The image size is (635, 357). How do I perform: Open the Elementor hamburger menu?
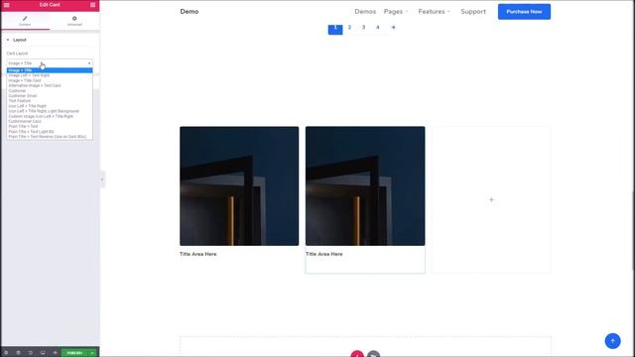pyautogui.click(x=7, y=5)
